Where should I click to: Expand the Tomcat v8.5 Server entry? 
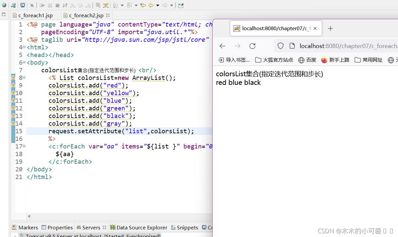[x=15, y=235]
